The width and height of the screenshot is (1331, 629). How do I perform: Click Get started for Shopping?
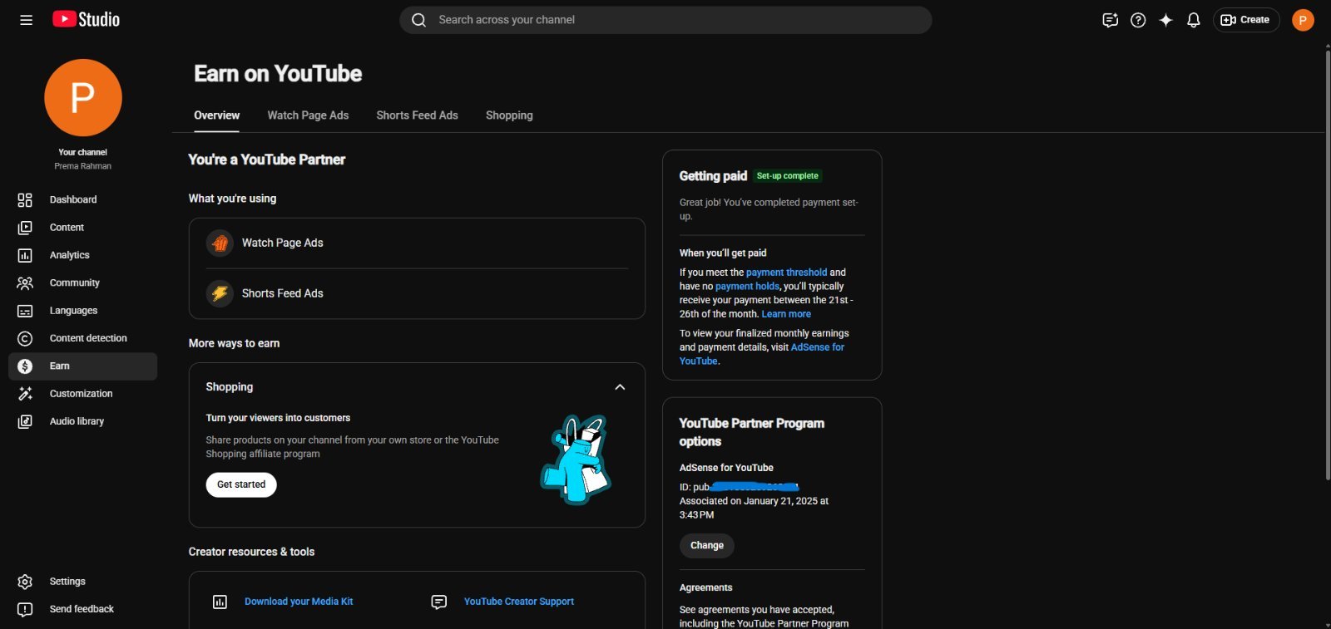click(x=241, y=484)
